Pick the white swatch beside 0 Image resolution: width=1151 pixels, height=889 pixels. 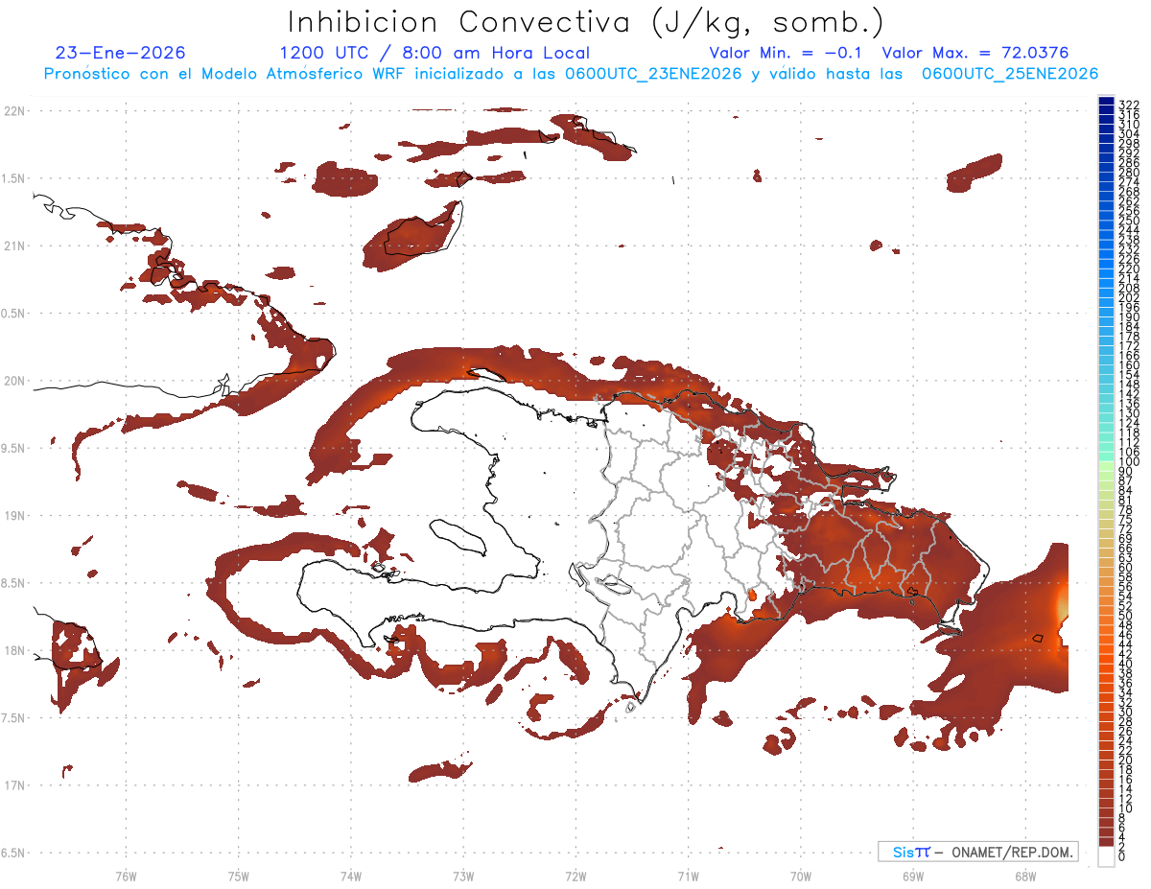1106,857
